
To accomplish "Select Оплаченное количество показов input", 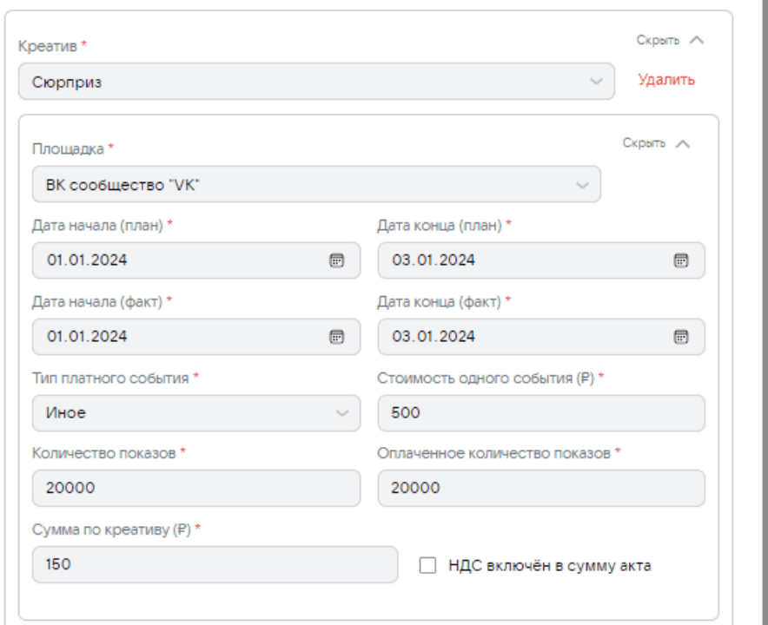I will pyautogui.click(x=540, y=489).
